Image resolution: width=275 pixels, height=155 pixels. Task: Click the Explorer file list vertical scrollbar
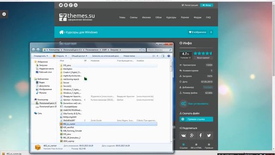pyautogui.click(x=171, y=101)
